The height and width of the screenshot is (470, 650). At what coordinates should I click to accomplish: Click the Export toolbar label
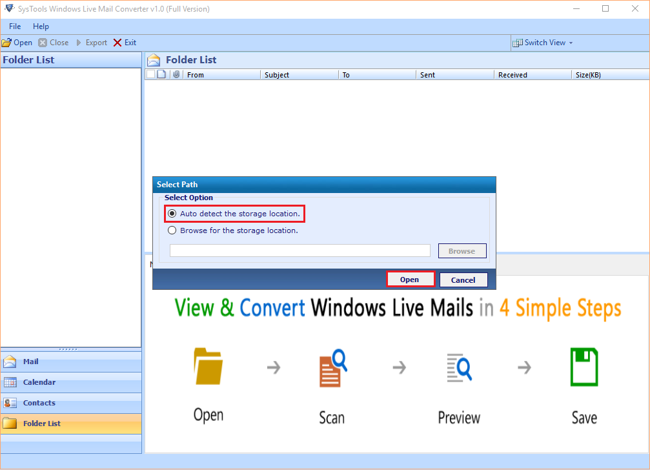pos(96,43)
